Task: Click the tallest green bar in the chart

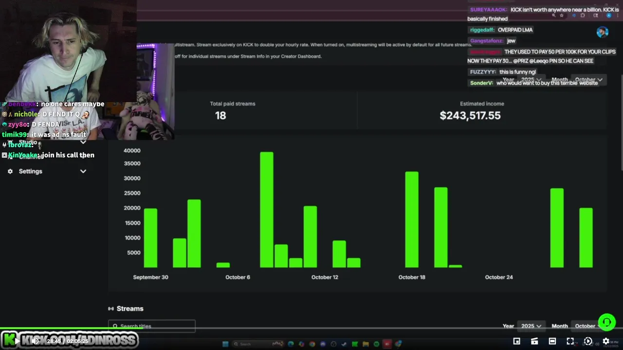Action: 267,210
